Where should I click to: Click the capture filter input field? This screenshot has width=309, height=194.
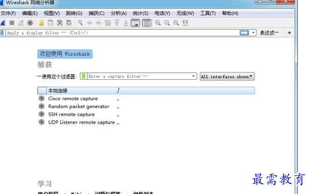click(139, 76)
